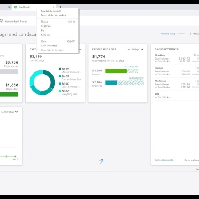Click the teal Expenses bar in Profit and Loss
This screenshot has width=199, height=199.
pyautogui.click(x=111, y=82)
